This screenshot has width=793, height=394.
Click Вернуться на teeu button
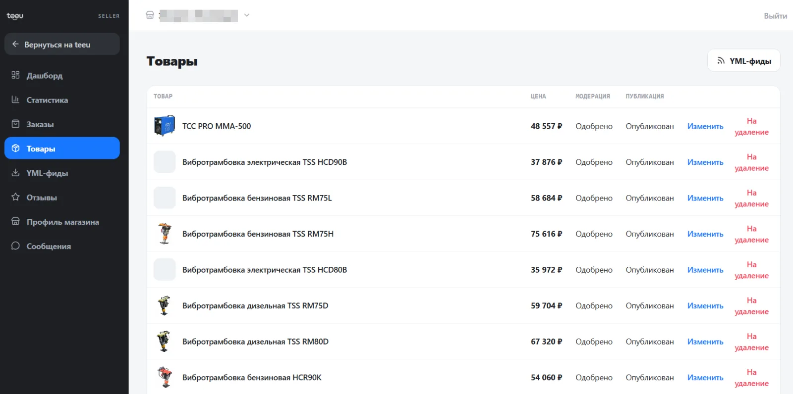(62, 44)
